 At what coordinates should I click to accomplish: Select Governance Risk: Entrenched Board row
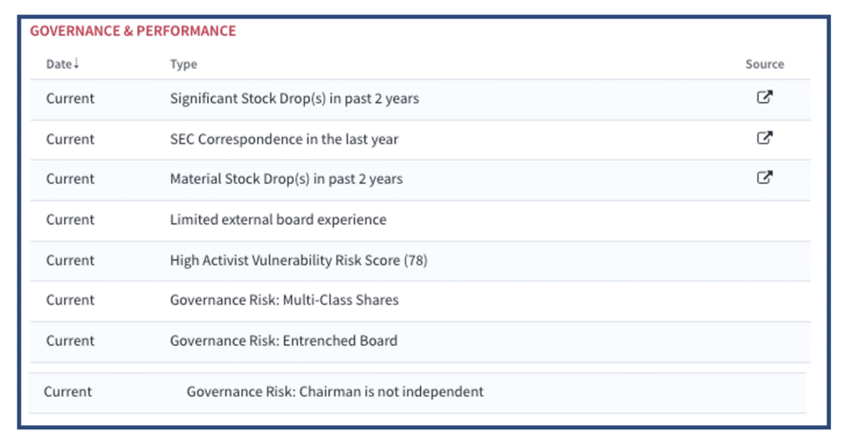[421, 342]
